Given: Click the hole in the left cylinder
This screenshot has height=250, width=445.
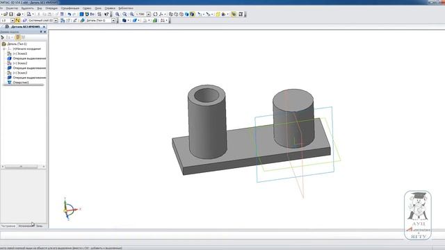Looking at the screenshot, I should [207, 96].
